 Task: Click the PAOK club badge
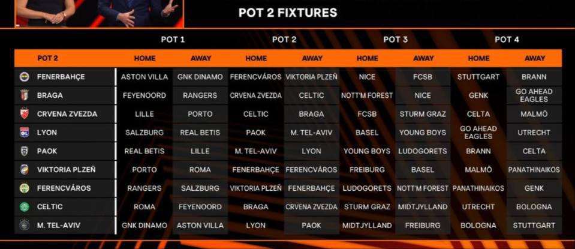[x=25, y=151]
